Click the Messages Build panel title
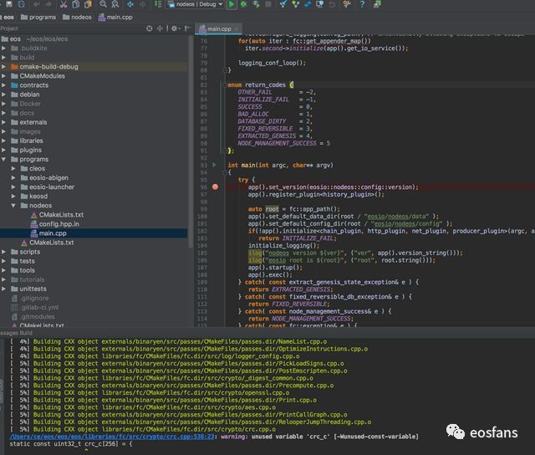This screenshot has height=455, width=535. click(x=17, y=332)
